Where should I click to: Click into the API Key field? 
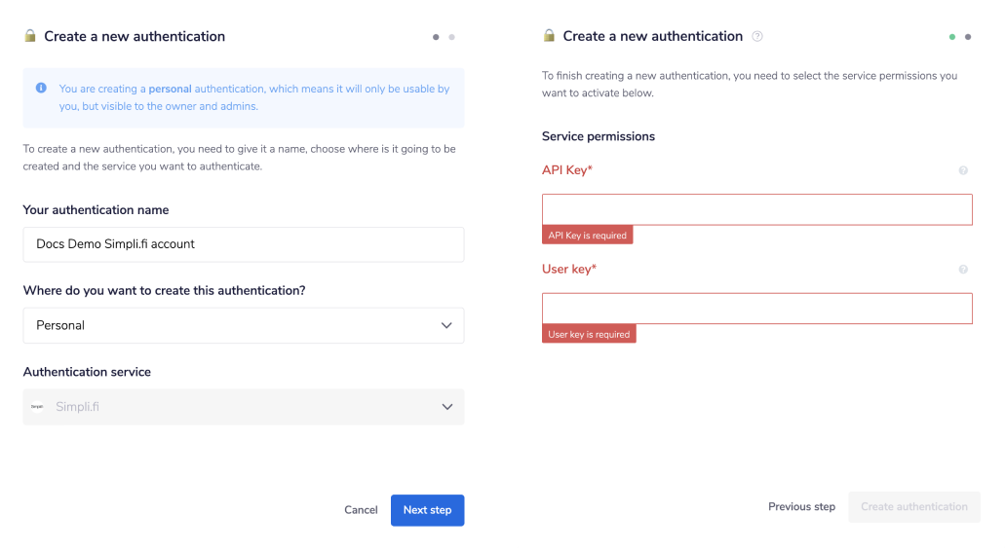coord(756,209)
